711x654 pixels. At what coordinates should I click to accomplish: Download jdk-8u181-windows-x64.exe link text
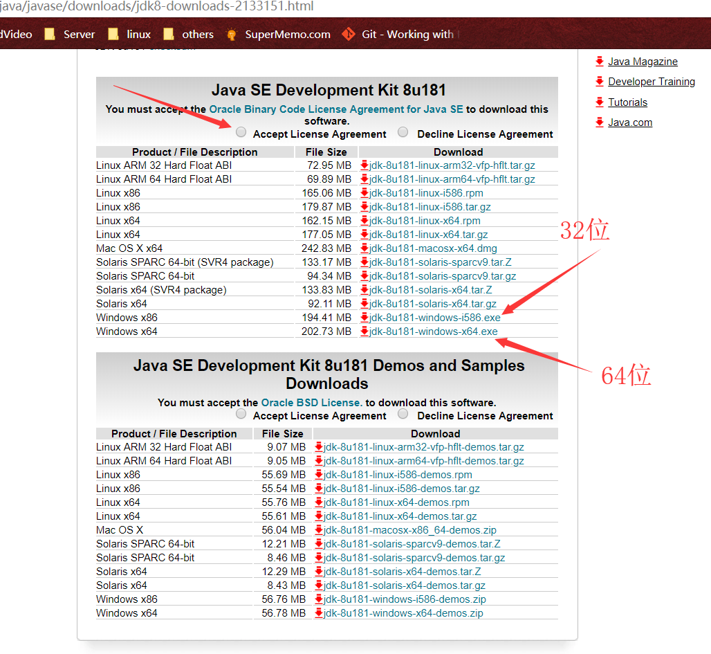(433, 331)
